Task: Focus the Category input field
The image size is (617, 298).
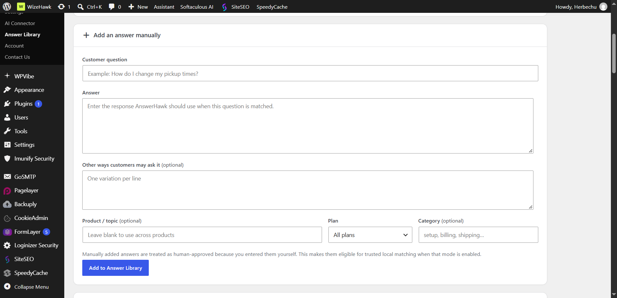Action: tap(478, 235)
